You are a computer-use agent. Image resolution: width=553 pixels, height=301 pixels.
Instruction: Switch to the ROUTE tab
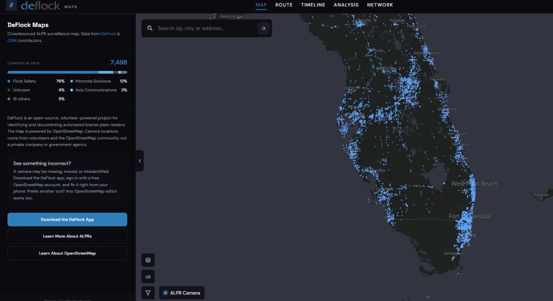pos(284,5)
